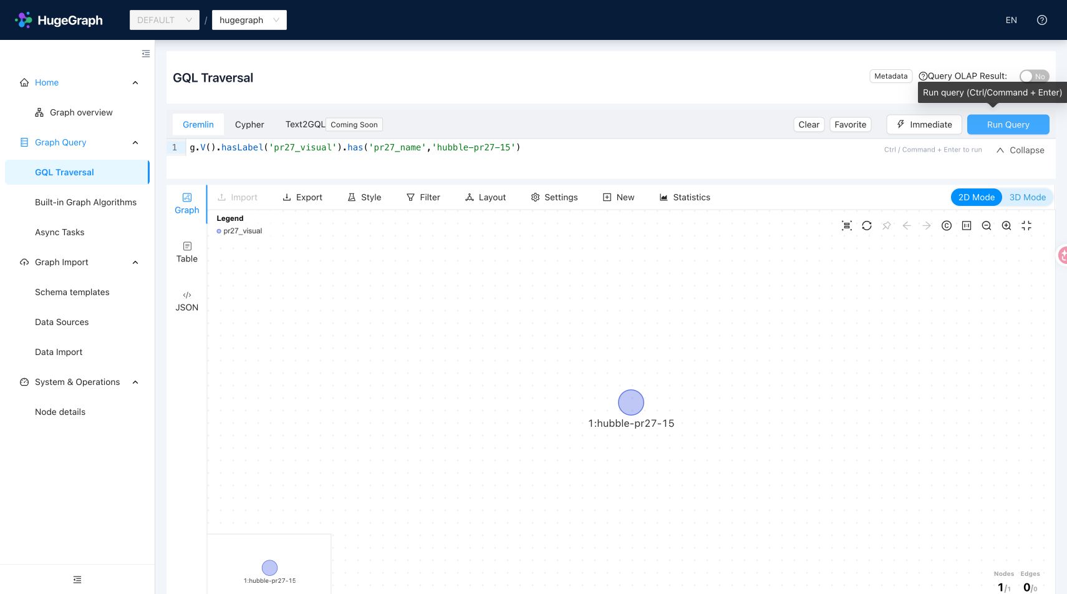Open Async Tasks page
Viewport: 1067px width, 594px height.
(x=60, y=232)
